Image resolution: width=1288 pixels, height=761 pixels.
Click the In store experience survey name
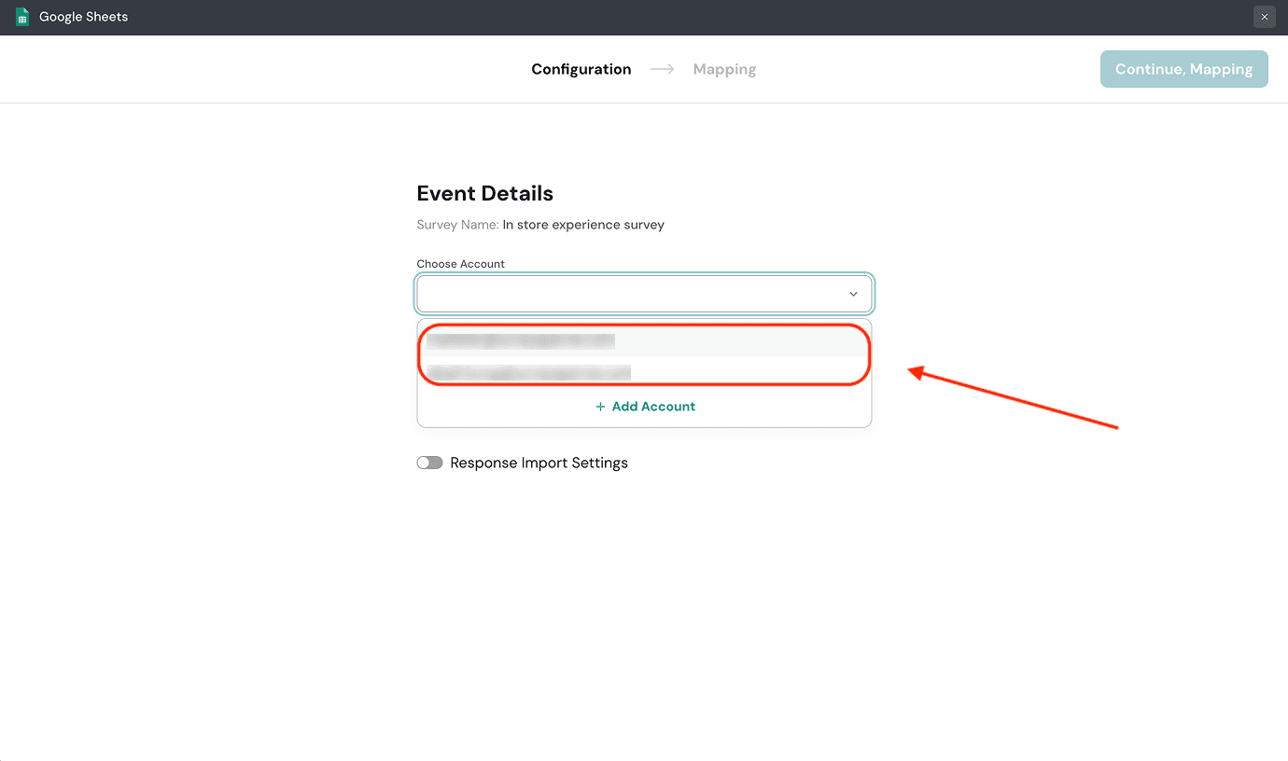583,225
